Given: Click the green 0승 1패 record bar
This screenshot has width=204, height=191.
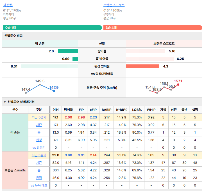Looking at the screenshot, I should click(x=53, y=28).
